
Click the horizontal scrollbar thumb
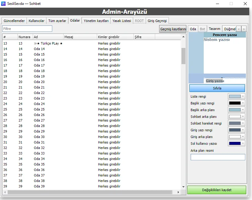[90, 192]
